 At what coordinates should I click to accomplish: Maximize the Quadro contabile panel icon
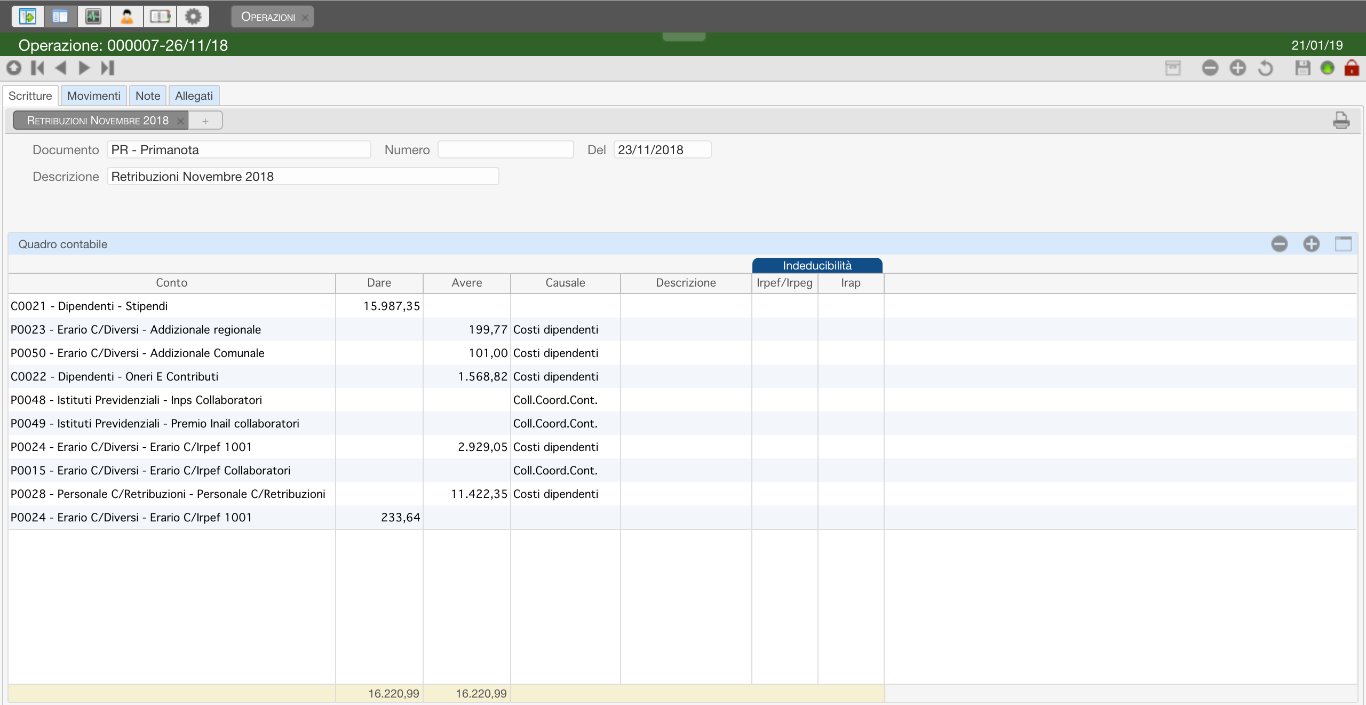coord(1343,244)
